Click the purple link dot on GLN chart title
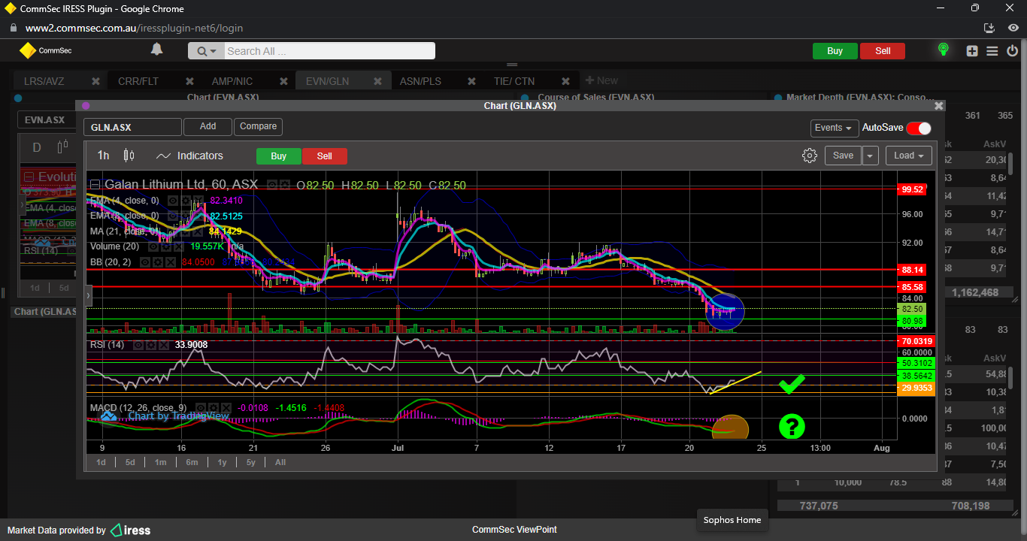This screenshot has width=1027, height=541. pyautogui.click(x=86, y=106)
